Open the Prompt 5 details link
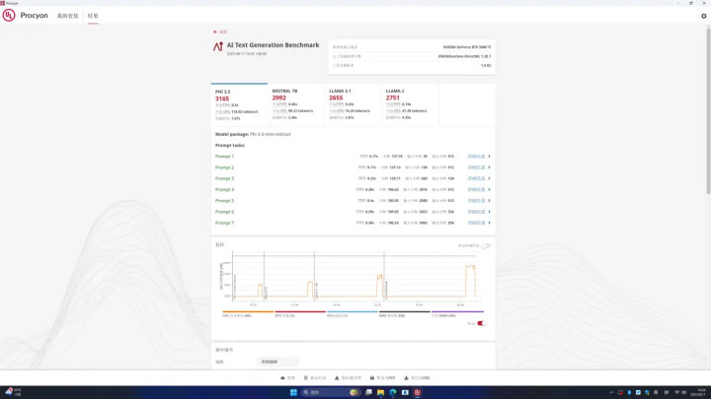Screen dimensions: 711x399 [476, 200]
